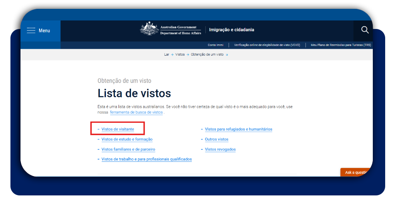The width and height of the screenshot is (396, 207).
Task: Open Outros vistos link
Action: tap(217, 139)
